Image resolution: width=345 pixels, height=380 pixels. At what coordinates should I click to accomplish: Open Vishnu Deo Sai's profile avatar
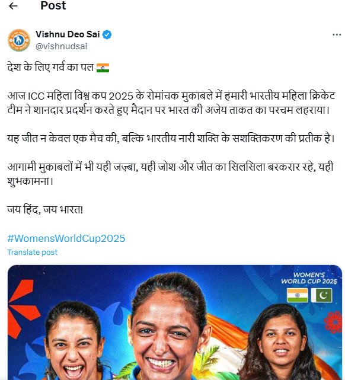coord(19,40)
